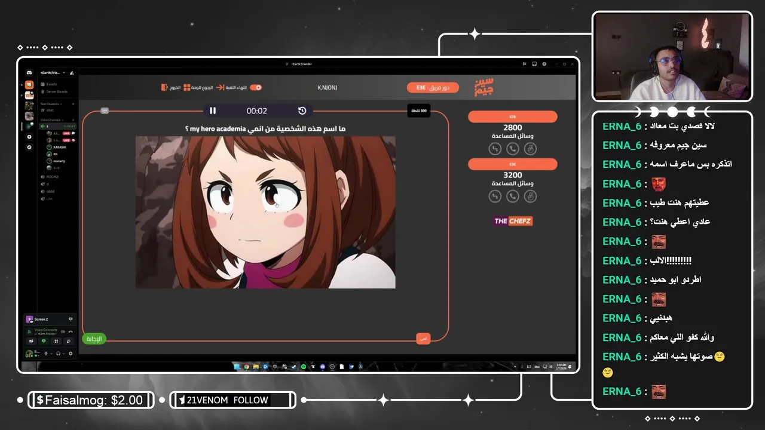Viewport: 765px width, 430px height.
Task: Open invite people icon beside server name
Action: tap(71, 73)
